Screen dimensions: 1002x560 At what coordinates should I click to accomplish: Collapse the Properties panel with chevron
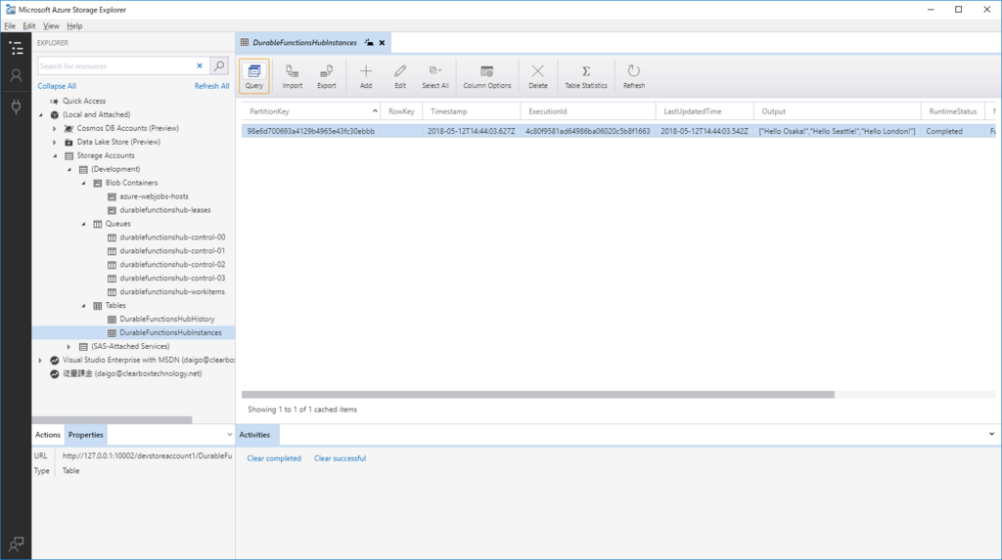click(229, 434)
